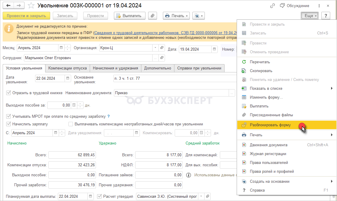Open attached files via paperclip icon
This screenshot has width=337, height=201.
tap(152, 16)
